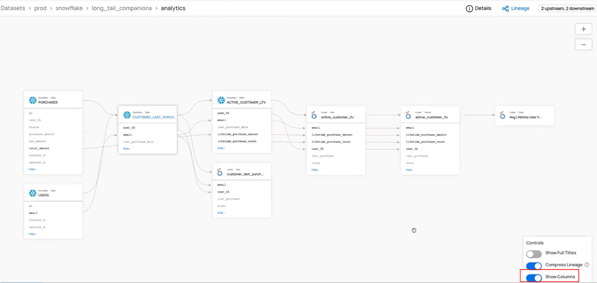Zoom in with the plus button
597x283 pixels.
pyautogui.click(x=583, y=29)
